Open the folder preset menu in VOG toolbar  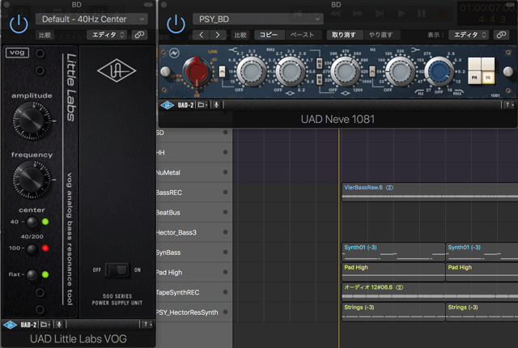pos(45,325)
